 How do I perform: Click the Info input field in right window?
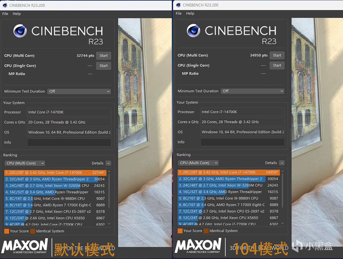pyautogui.click(x=243, y=142)
